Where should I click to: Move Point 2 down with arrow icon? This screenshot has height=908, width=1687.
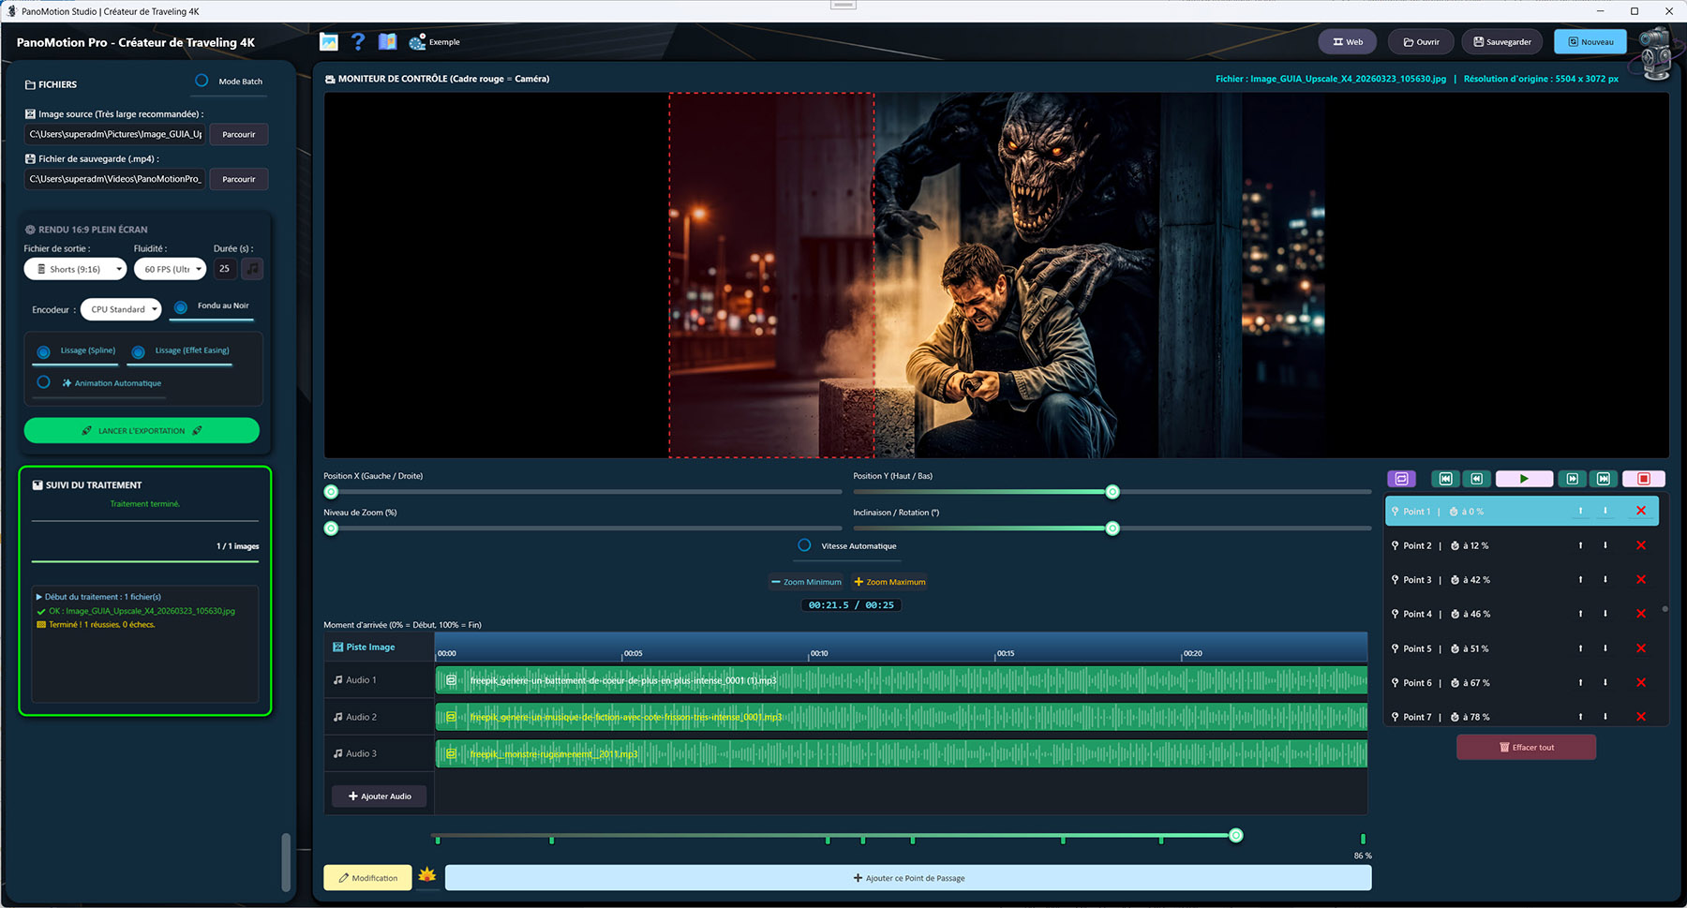(1605, 545)
